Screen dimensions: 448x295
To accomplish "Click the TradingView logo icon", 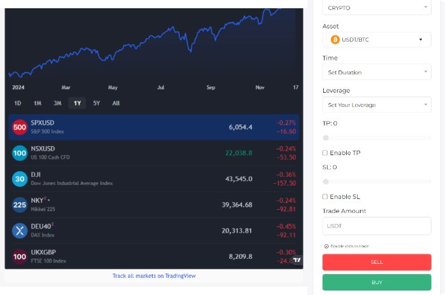I will [x=297, y=260].
